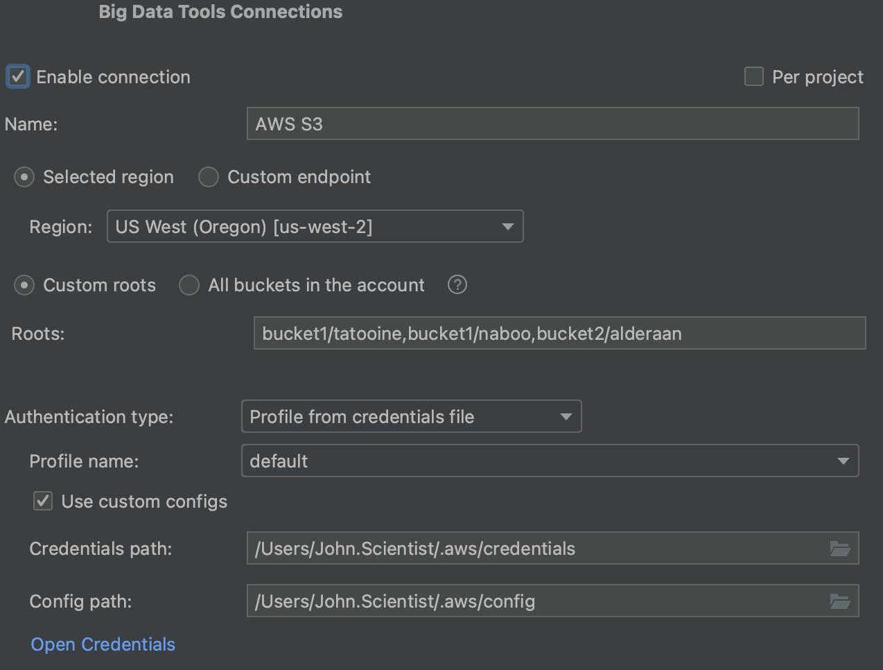
Task: Click the Name label
Action: [x=31, y=124]
